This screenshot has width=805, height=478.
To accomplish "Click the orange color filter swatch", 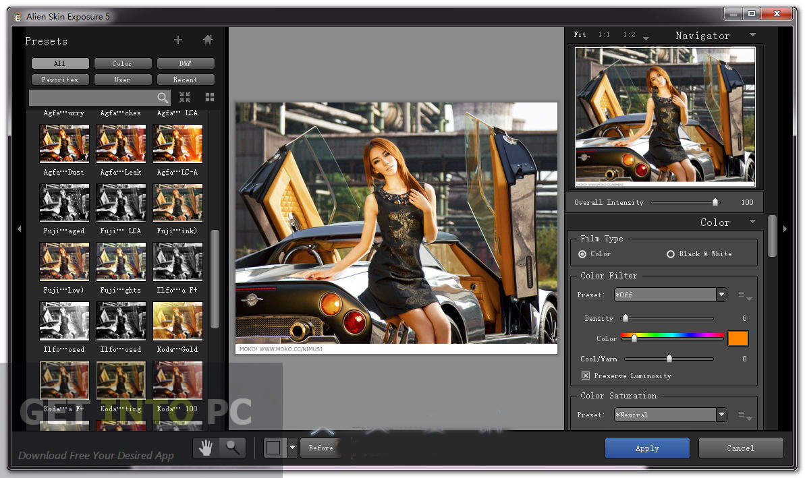I will (x=738, y=338).
